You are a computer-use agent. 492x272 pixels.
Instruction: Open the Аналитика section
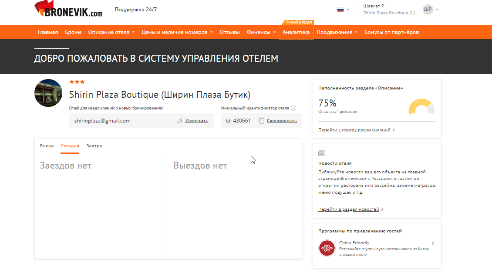(296, 32)
